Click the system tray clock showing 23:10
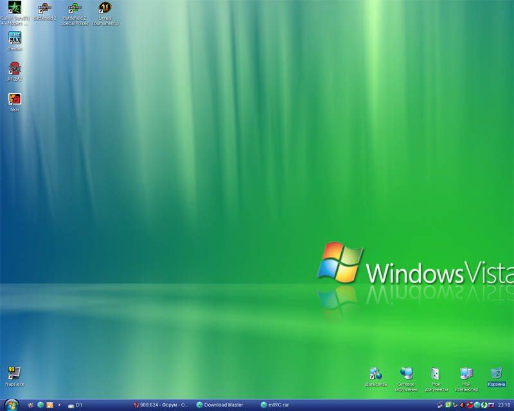The image size is (514, 411). (x=504, y=405)
